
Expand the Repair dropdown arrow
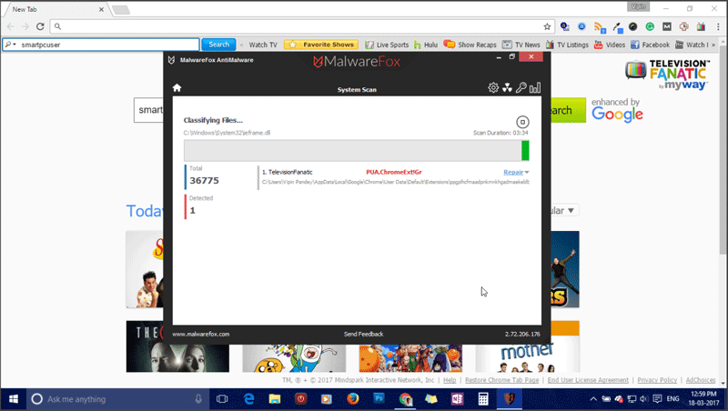pyautogui.click(x=527, y=173)
